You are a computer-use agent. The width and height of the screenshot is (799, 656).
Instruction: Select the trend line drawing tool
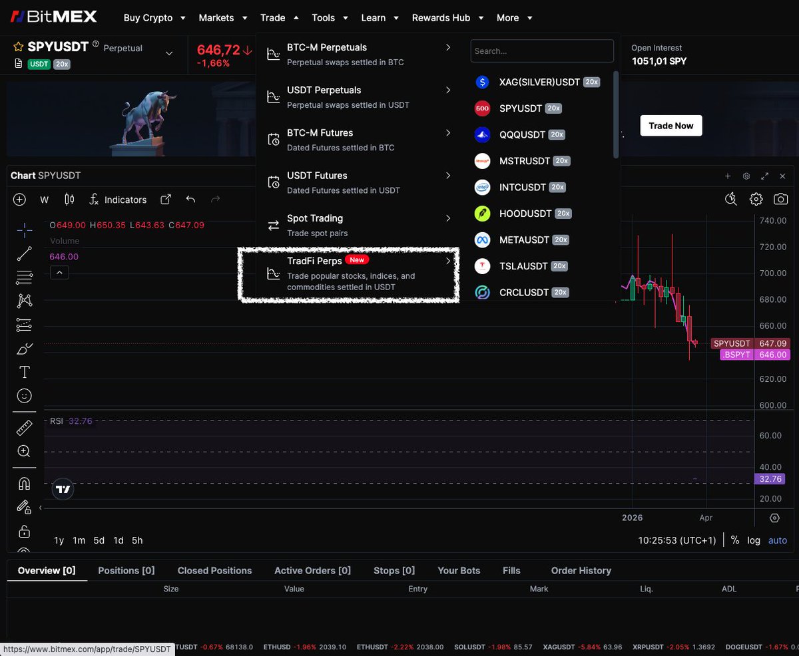tap(25, 253)
